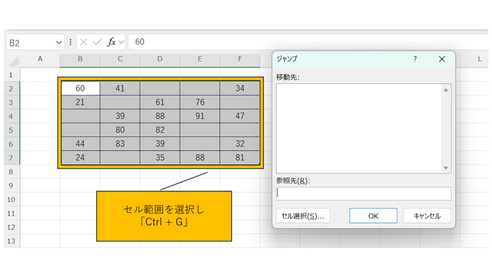492x277 pixels.
Task: Click the Cancel X icon in formula bar
Action: (x=84, y=42)
